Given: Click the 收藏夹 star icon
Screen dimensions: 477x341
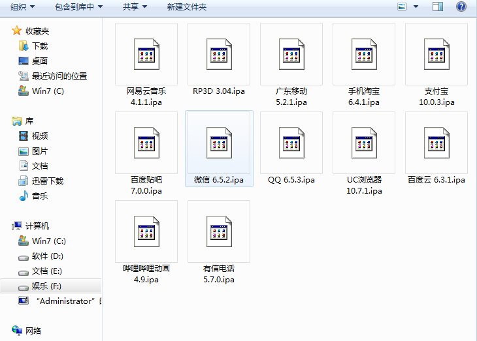Looking at the screenshot, I should [17, 31].
